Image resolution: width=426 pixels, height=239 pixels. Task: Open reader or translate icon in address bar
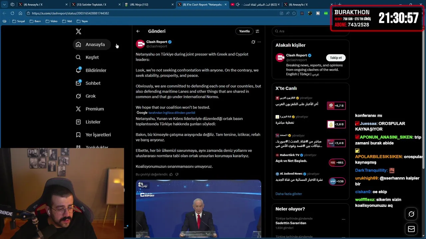pyautogui.click(x=288, y=13)
